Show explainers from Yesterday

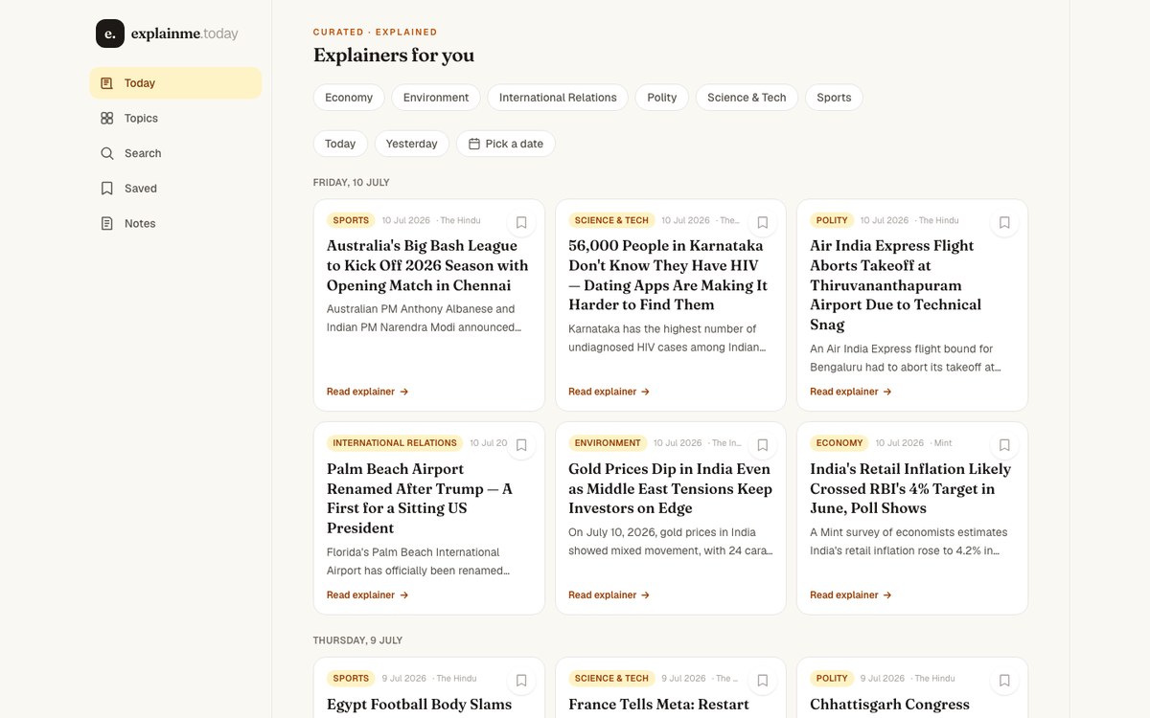point(412,144)
